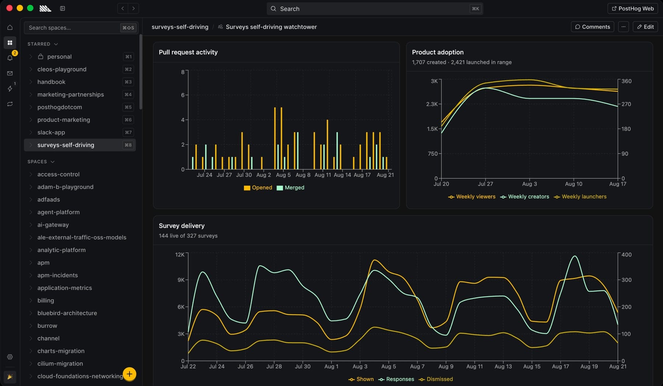Open the ai-gateway space
The width and height of the screenshot is (663, 386).
[x=80, y=224]
